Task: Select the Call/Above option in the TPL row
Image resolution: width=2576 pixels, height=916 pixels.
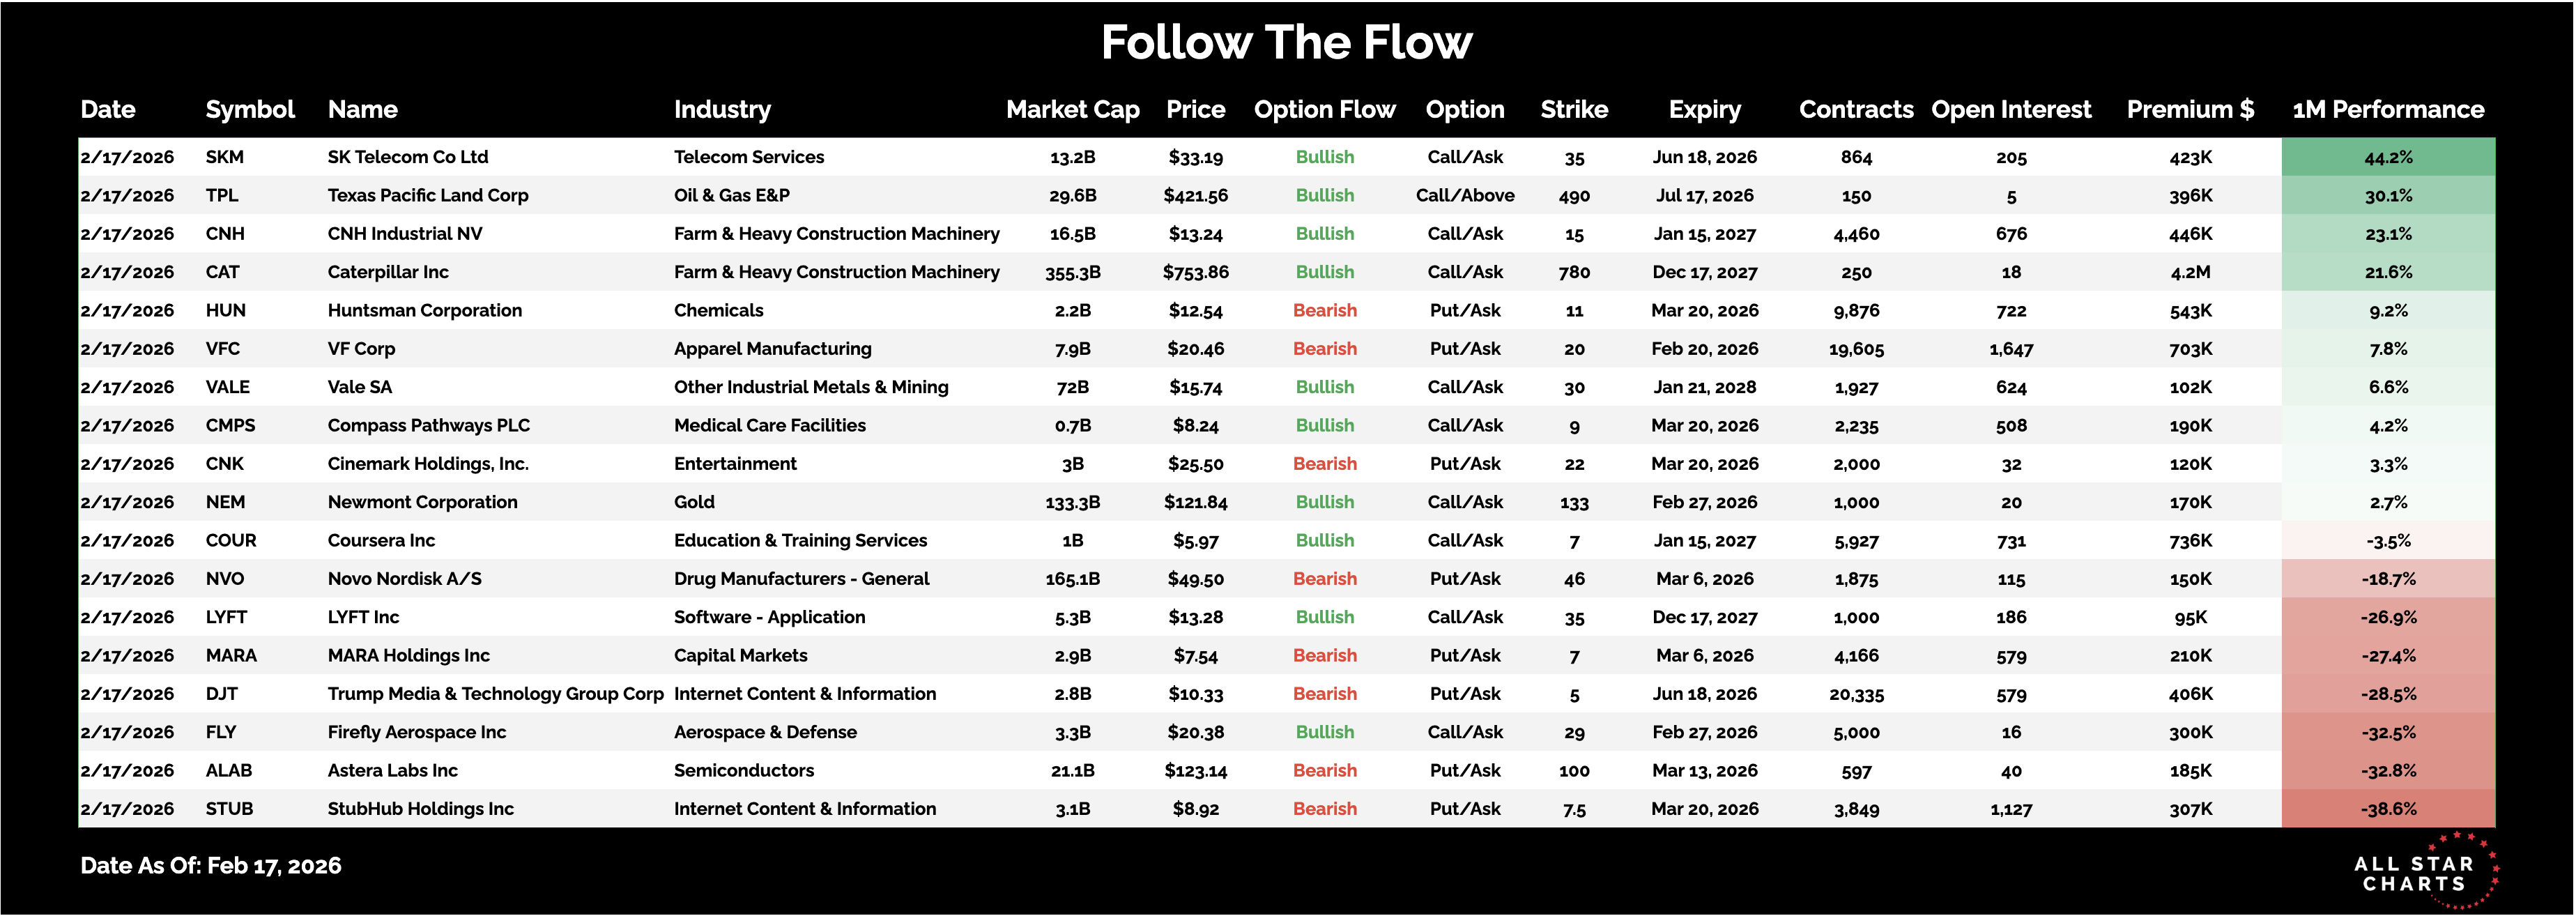Action: 1464,196
